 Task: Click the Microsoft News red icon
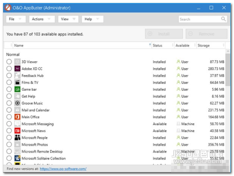tap(17, 131)
